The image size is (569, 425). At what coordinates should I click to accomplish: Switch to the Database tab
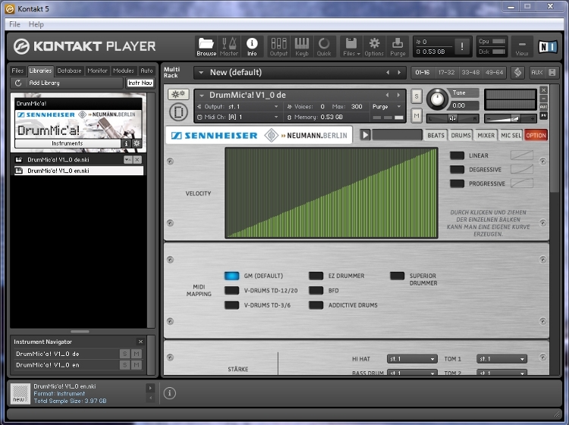69,71
